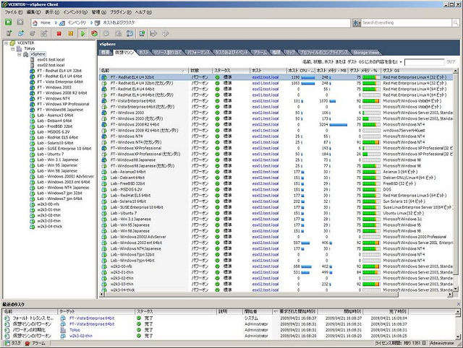Open the Snapshot Manager toolbar icon
Screen dimensions: 463x348
point(130,34)
